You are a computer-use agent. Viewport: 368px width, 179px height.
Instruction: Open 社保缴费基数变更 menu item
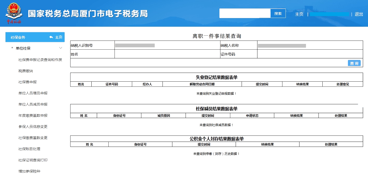pyautogui.click(x=33, y=138)
